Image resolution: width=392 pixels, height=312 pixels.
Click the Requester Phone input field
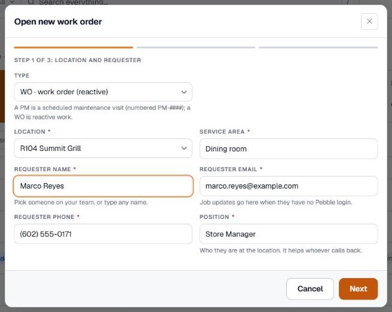103,234
